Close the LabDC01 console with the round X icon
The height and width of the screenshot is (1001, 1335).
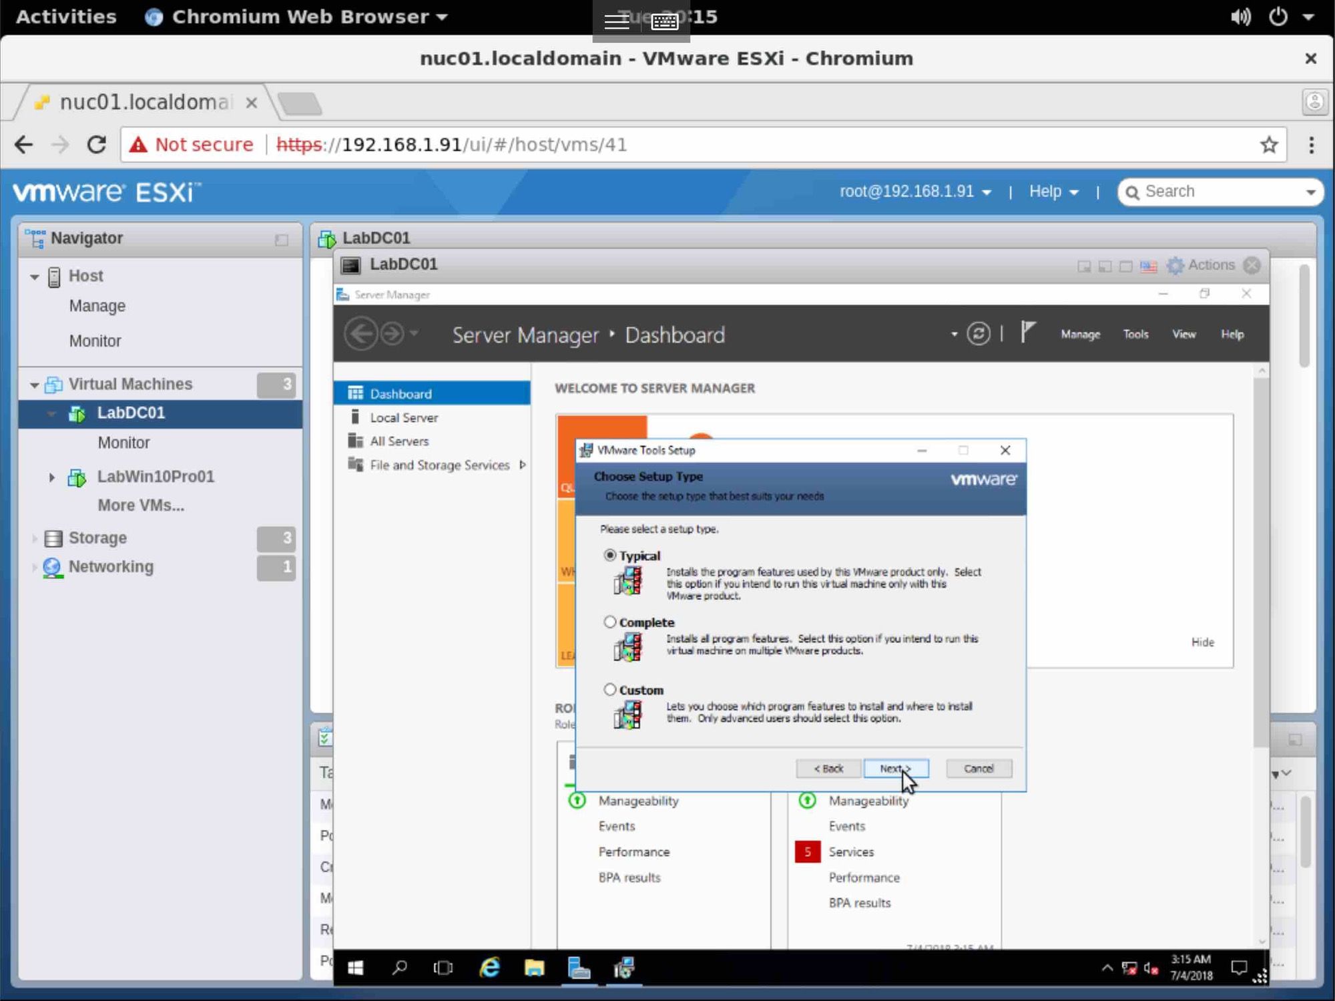1252,265
